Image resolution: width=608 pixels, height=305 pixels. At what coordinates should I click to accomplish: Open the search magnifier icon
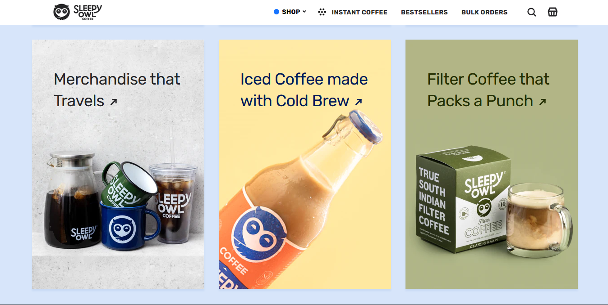532,12
